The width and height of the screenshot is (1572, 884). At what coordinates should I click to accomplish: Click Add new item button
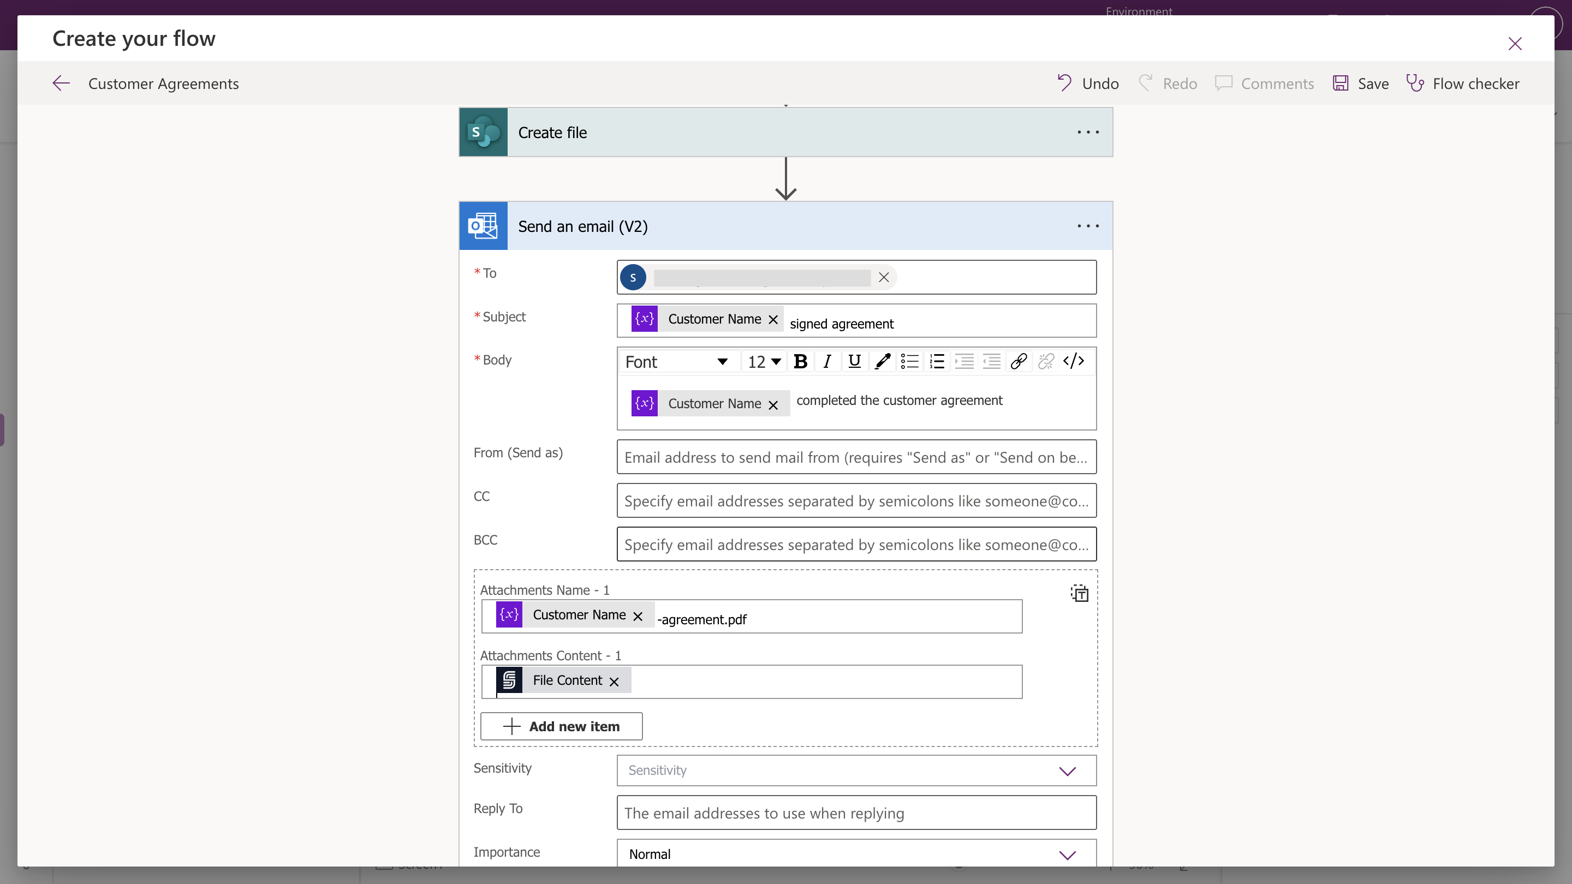(561, 726)
